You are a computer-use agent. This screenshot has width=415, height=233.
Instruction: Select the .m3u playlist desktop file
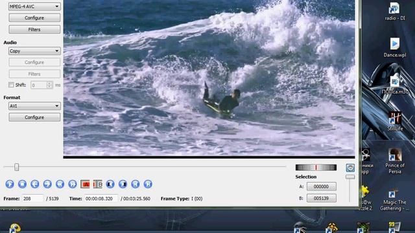click(395, 85)
